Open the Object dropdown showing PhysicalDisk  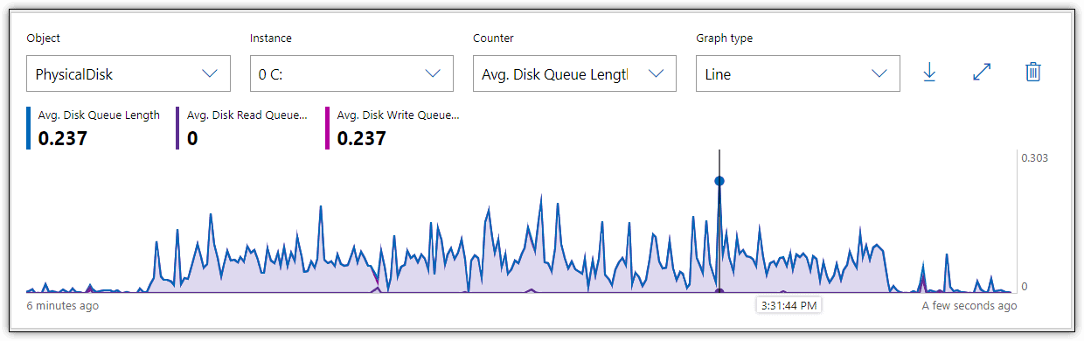129,73
